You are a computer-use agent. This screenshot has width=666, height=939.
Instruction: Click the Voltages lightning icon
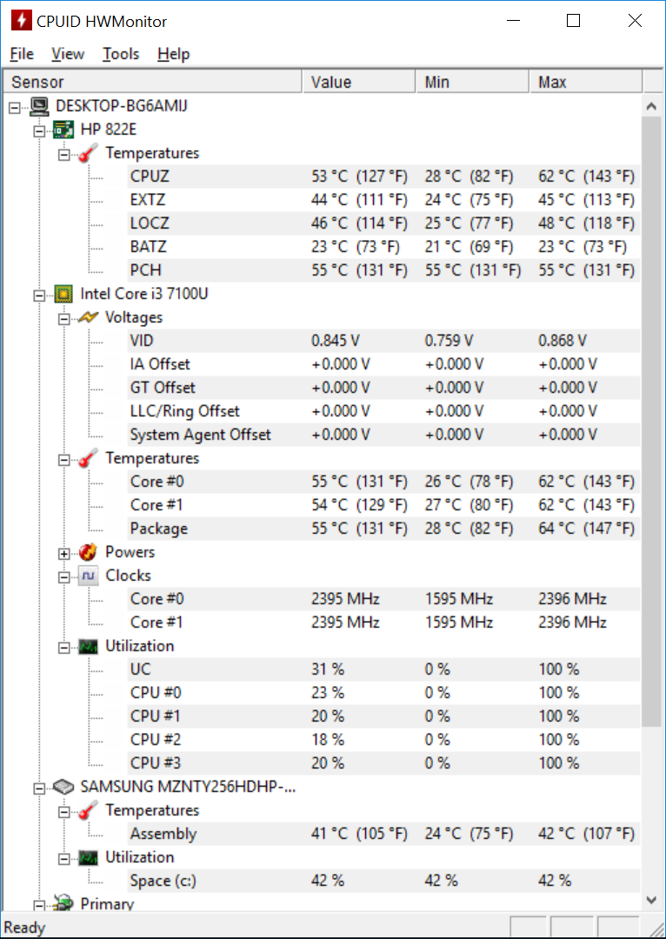[88, 317]
